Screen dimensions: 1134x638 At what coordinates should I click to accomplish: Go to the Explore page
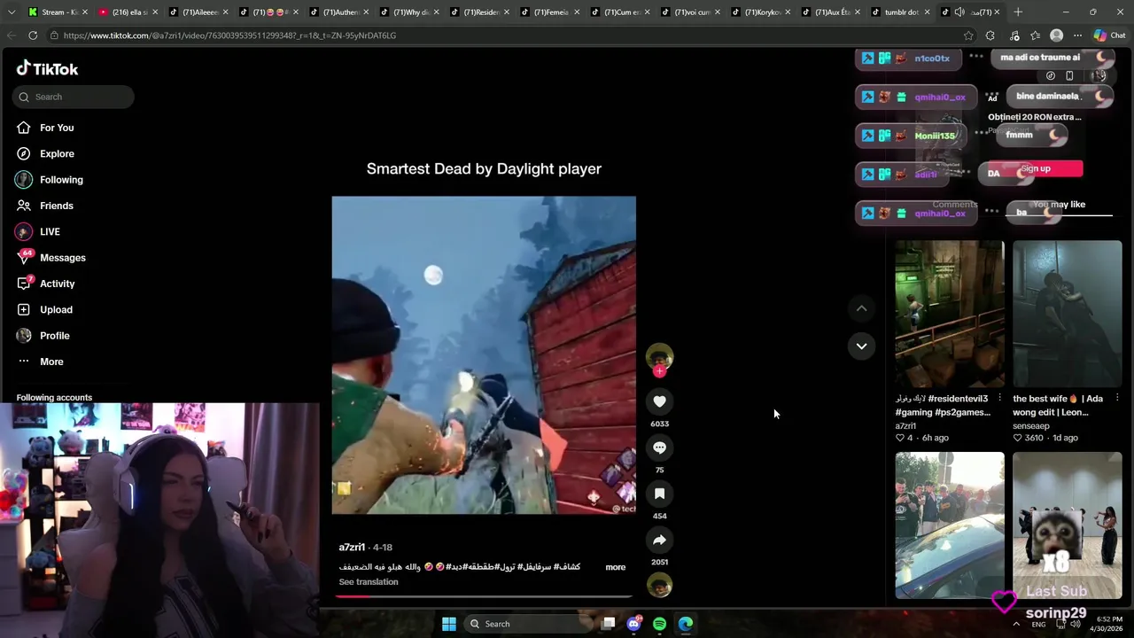click(x=57, y=153)
